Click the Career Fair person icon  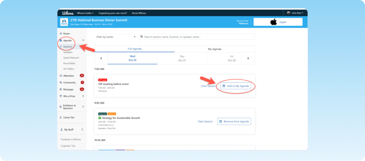(61, 118)
